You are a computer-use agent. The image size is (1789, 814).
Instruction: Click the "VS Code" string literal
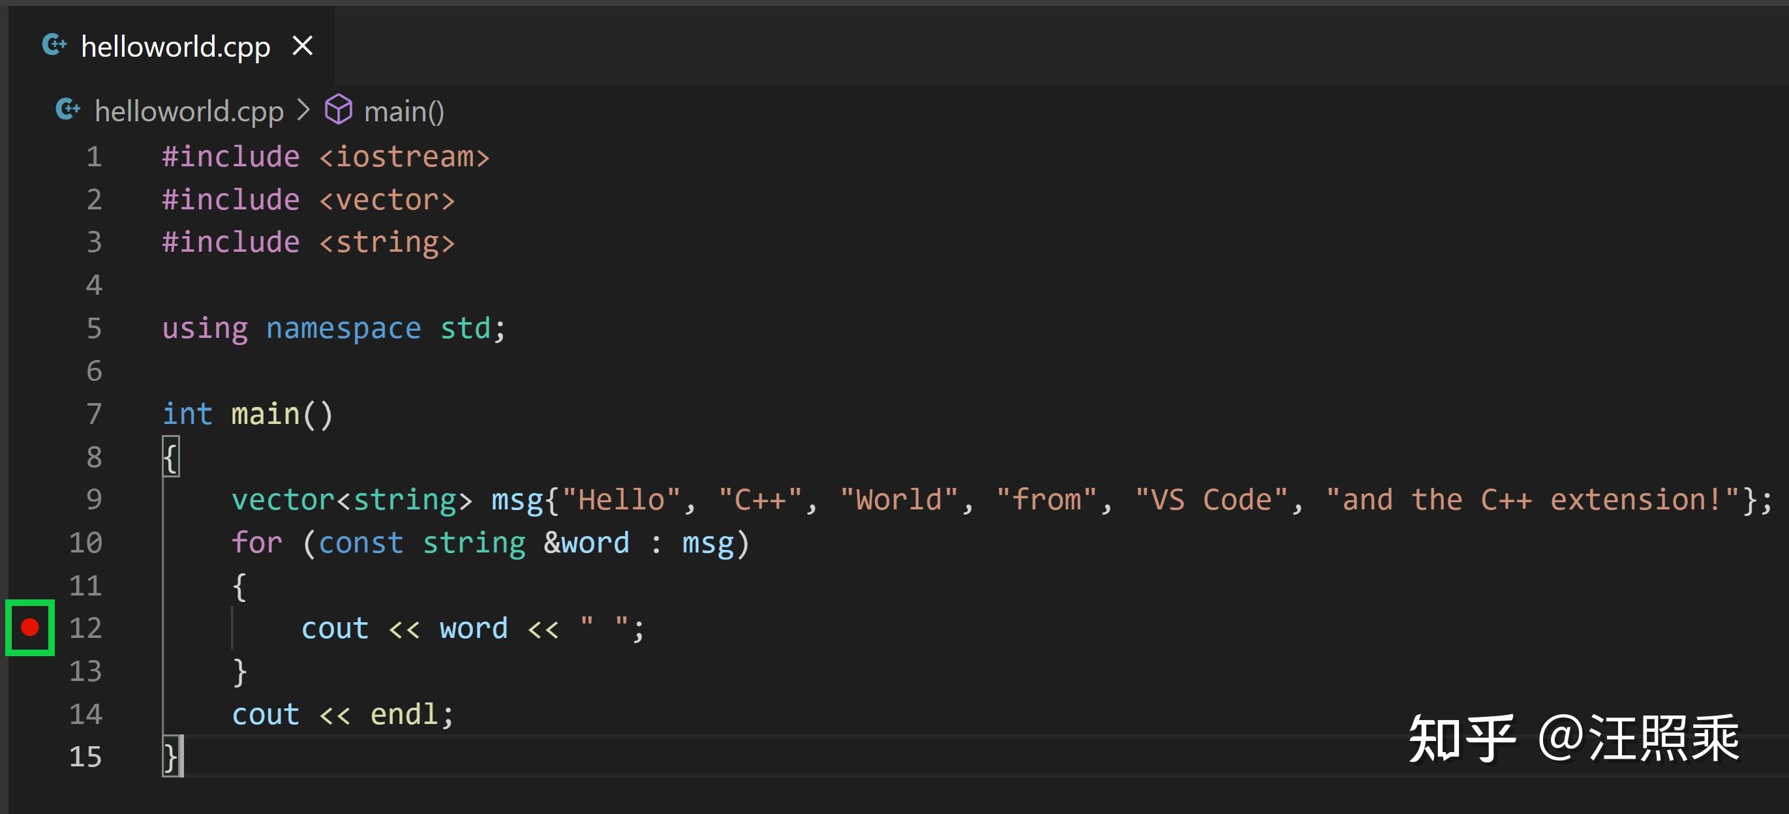click(x=1210, y=500)
